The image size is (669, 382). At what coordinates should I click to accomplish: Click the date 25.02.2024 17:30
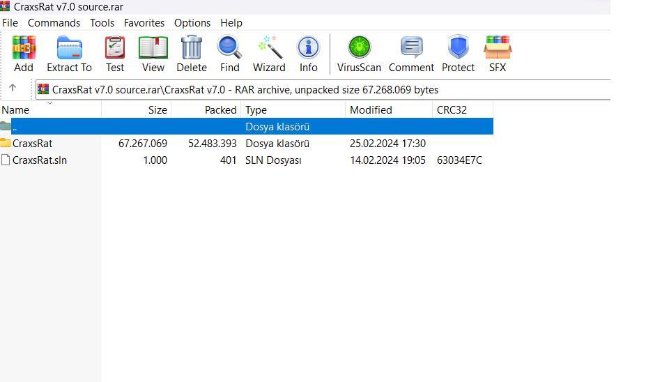[x=388, y=144]
